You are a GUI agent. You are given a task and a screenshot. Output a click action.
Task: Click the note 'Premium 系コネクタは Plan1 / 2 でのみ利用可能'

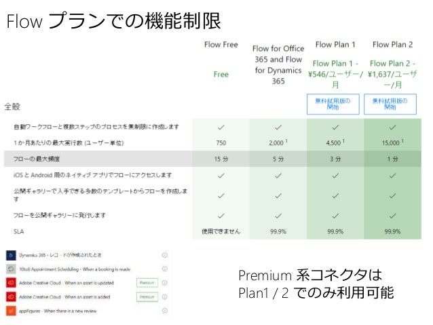coord(316,284)
